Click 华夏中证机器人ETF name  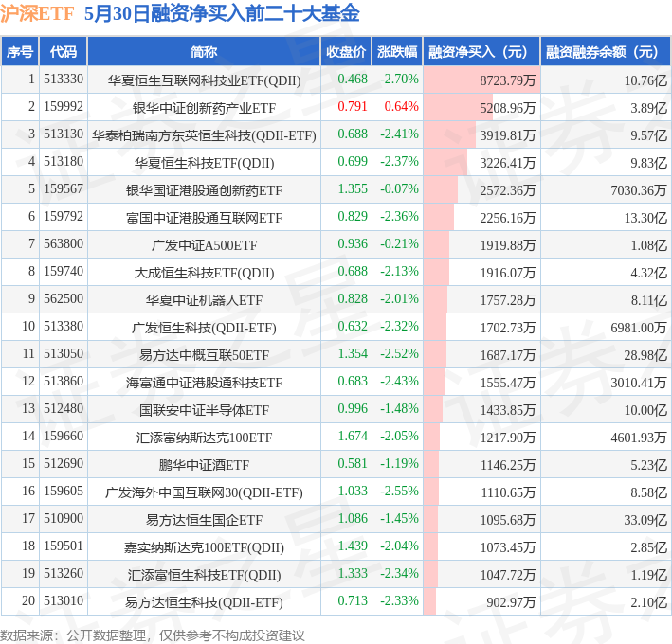pos(204,299)
